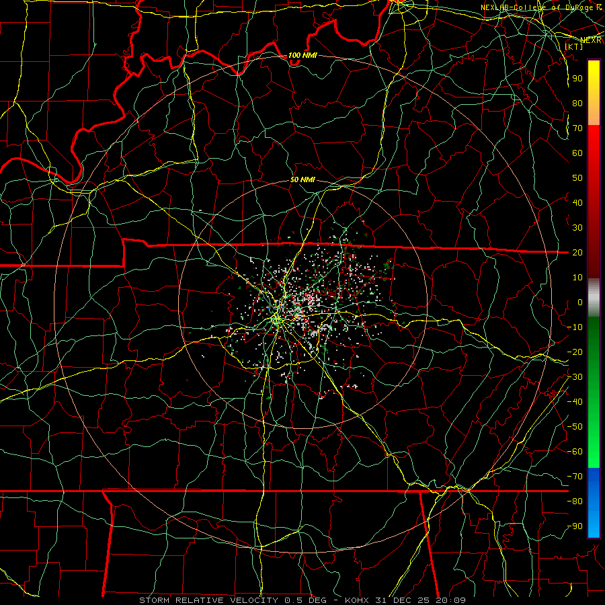Screen dimensions: 605x605
Task: Click the -40 value on velocity scale
Action: [x=575, y=402]
